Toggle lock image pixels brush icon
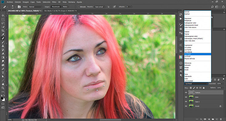This screenshot has height=121, width=226. [194, 88]
